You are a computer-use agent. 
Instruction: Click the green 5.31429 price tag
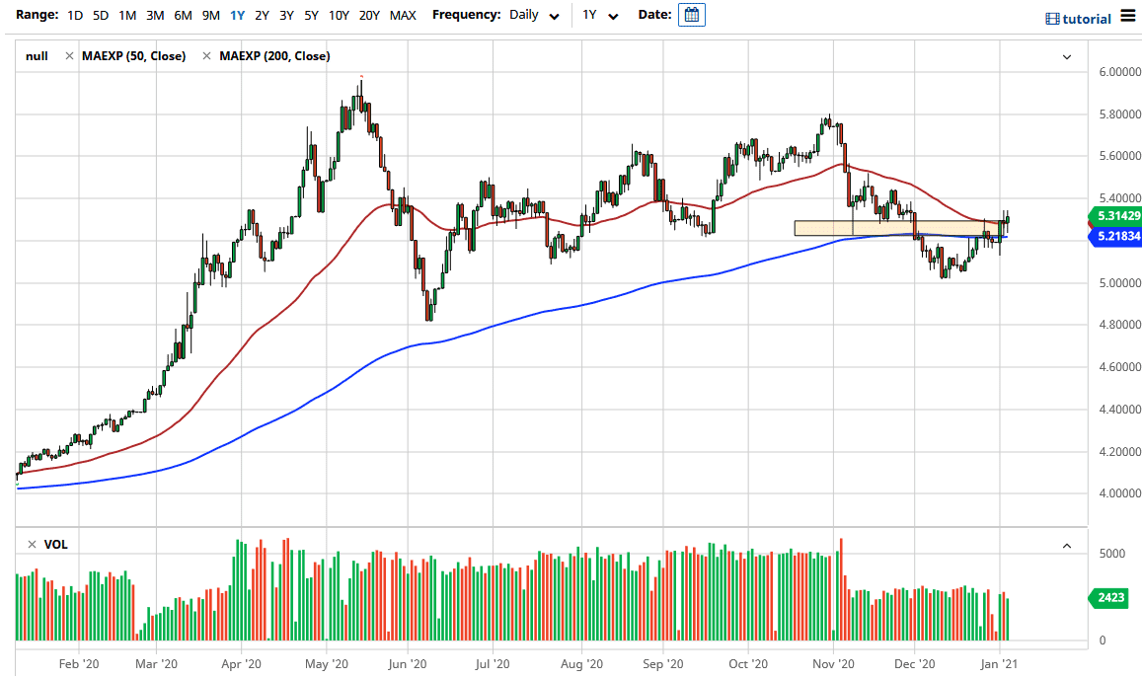point(1113,215)
